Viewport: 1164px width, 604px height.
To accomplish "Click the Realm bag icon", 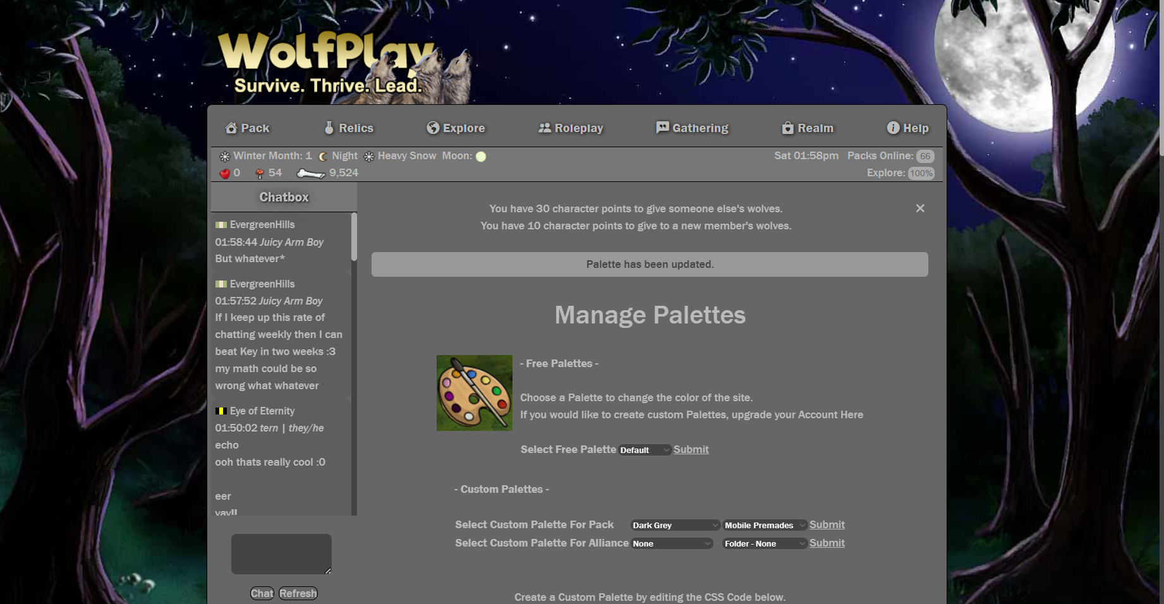I will (787, 128).
